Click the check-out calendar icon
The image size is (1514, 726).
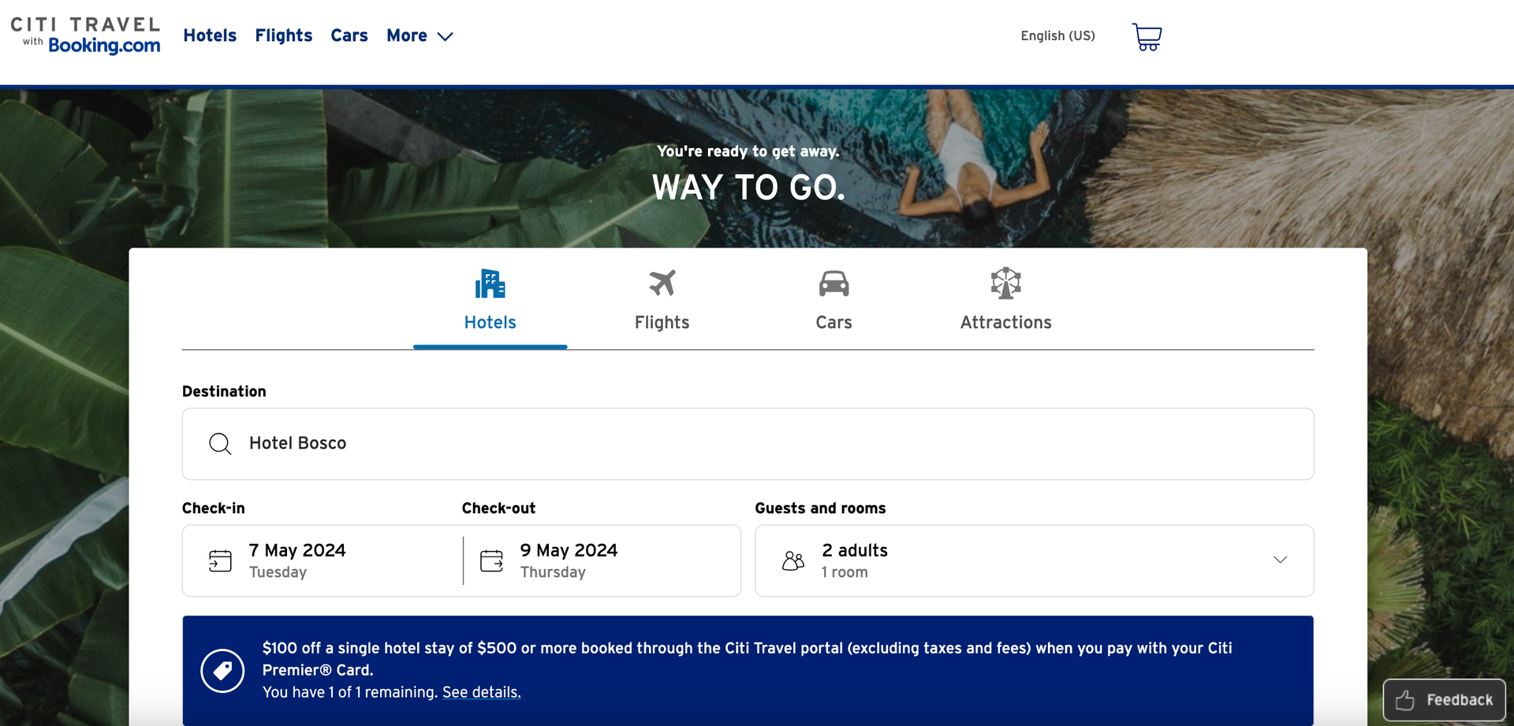pos(491,560)
